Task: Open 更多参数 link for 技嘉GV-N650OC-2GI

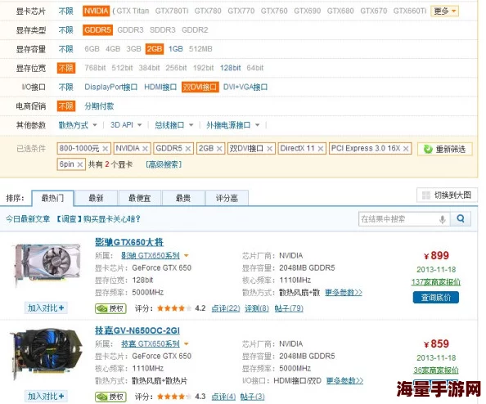Action: (344, 381)
